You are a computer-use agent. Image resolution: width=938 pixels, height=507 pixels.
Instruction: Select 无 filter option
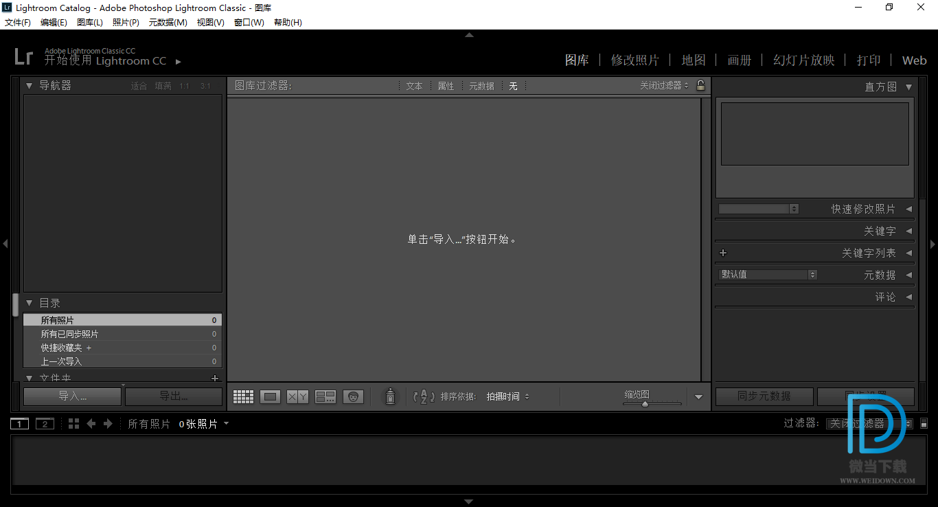coord(513,86)
